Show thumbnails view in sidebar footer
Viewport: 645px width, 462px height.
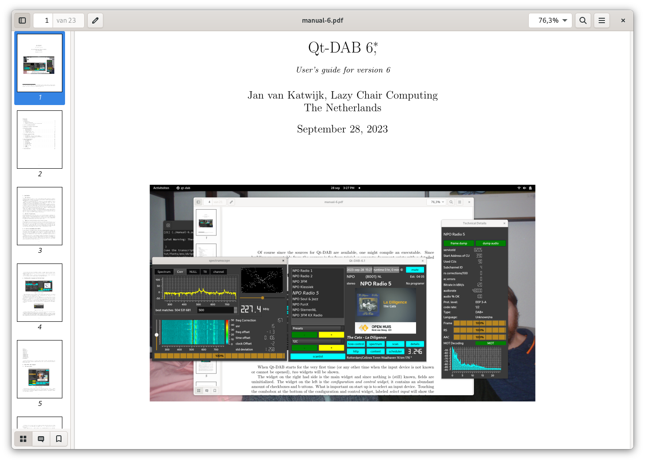point(23,439)
